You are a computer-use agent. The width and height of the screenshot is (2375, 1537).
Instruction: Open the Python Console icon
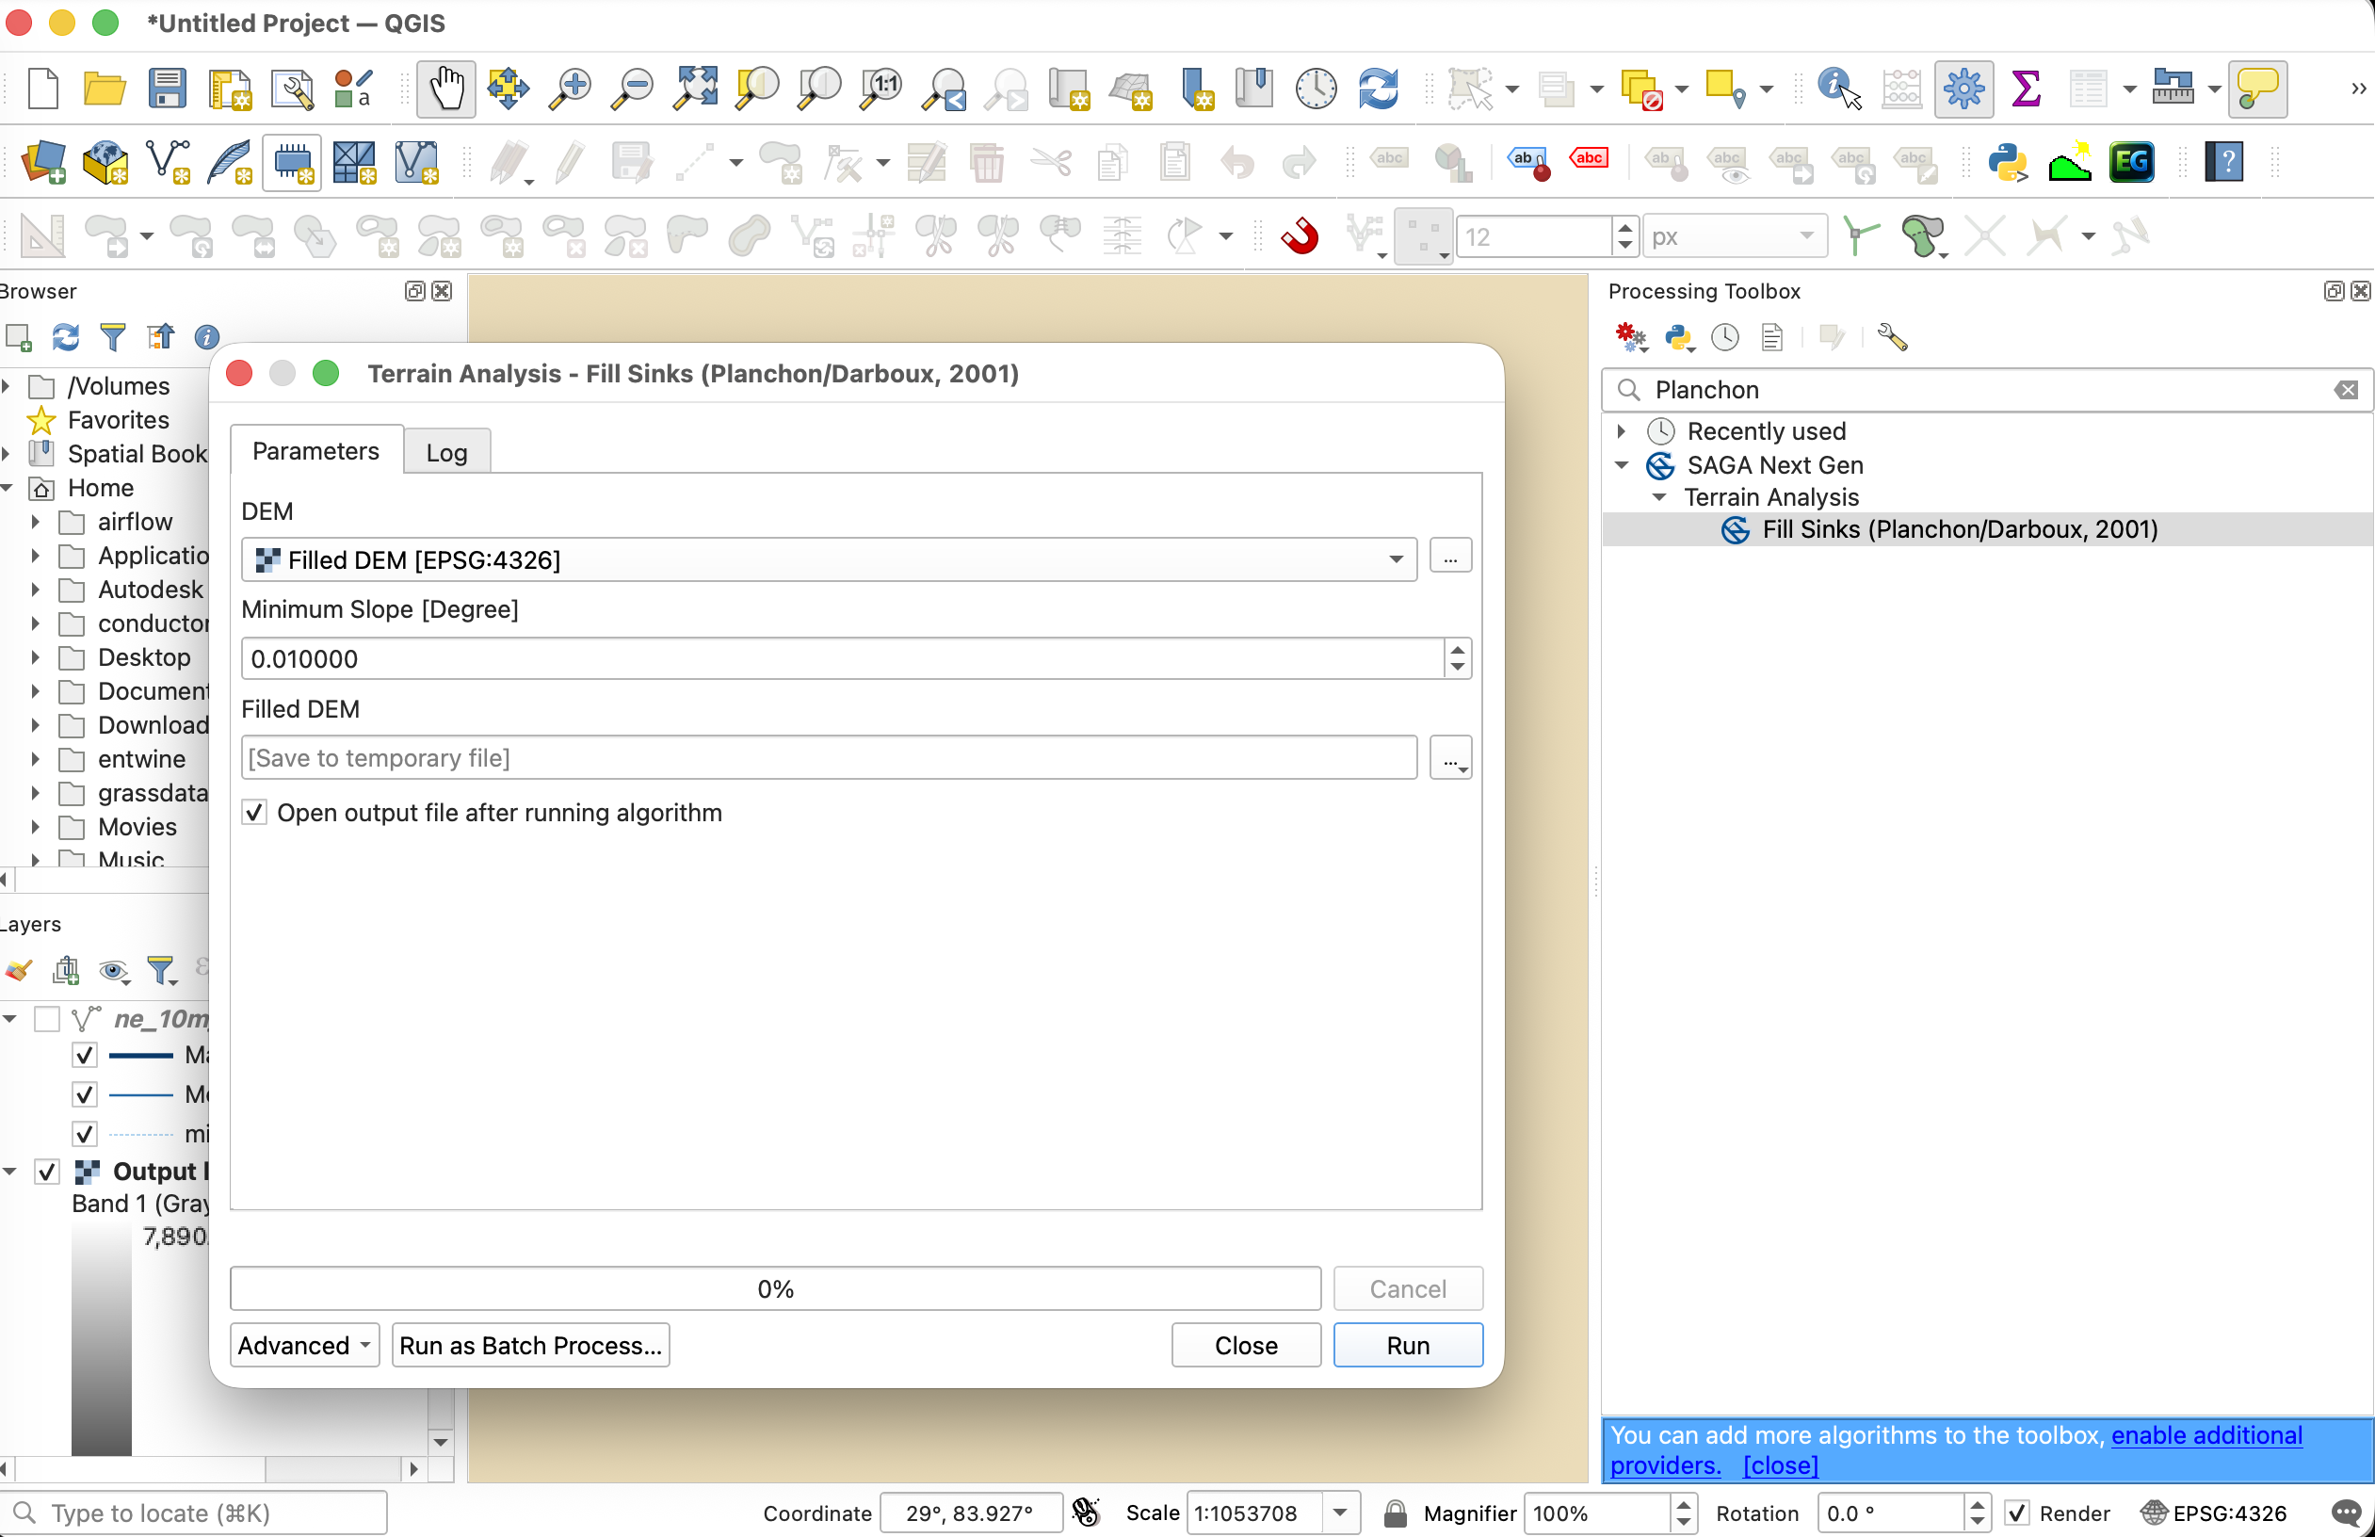tap(2007, 162)
